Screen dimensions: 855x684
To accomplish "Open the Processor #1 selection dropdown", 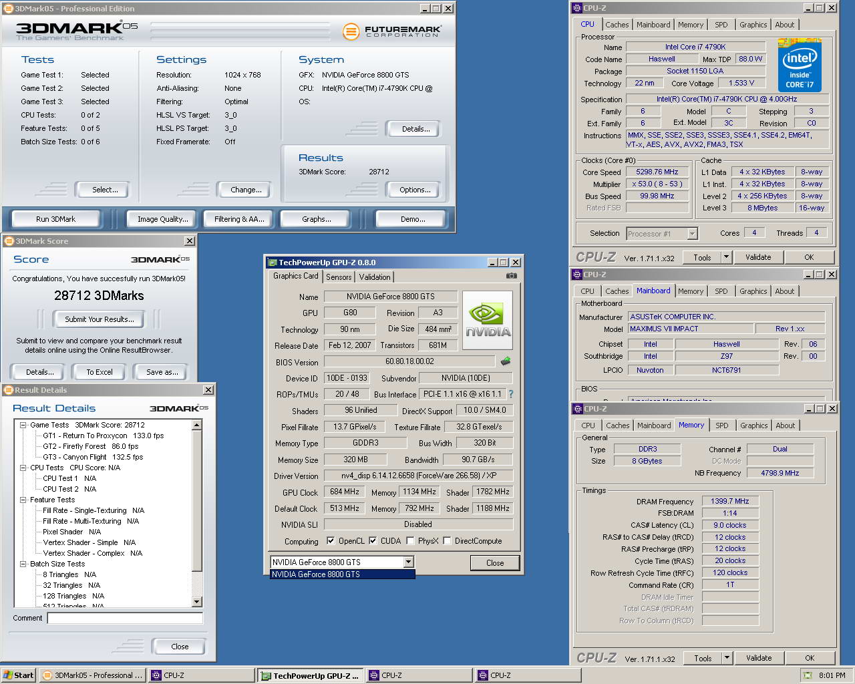I will point(692,234).
